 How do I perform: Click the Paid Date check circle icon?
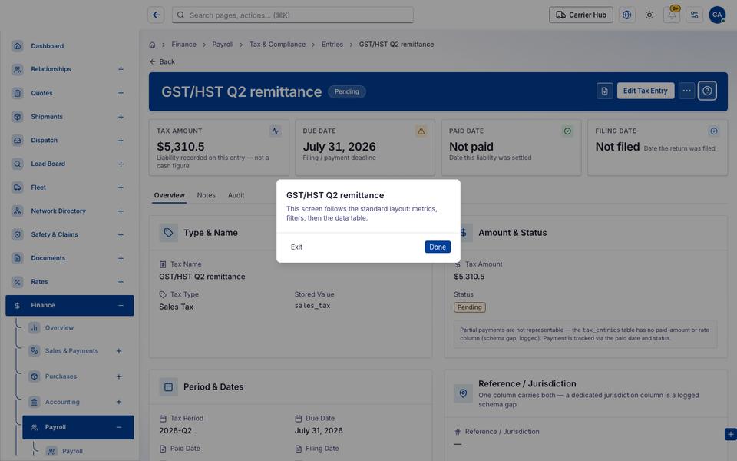[x=567, y=131]
